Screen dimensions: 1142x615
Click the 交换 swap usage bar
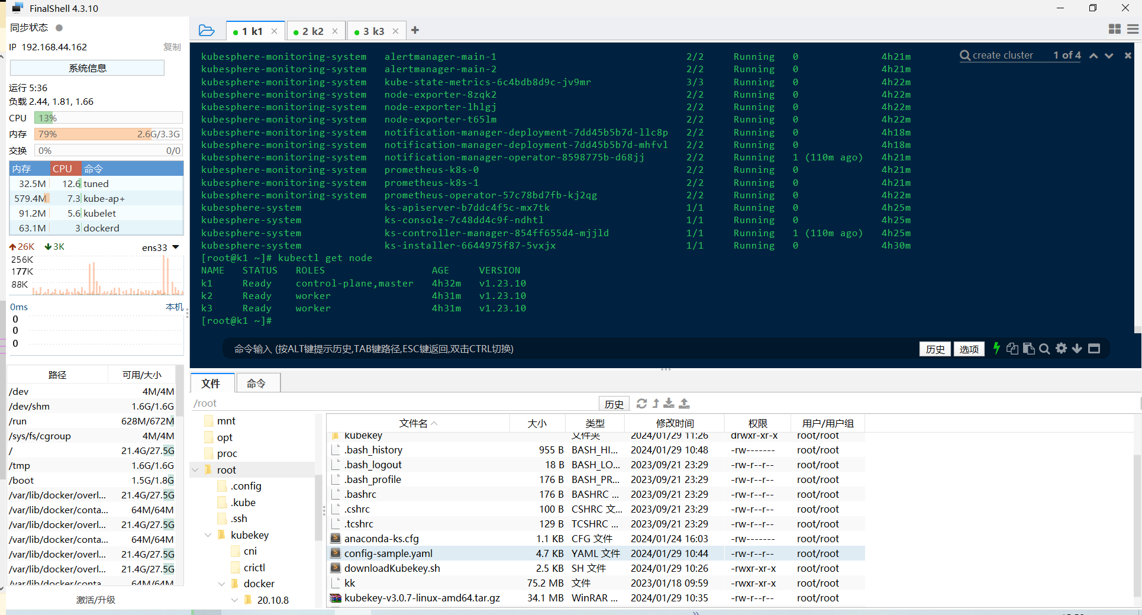(108, 151)
